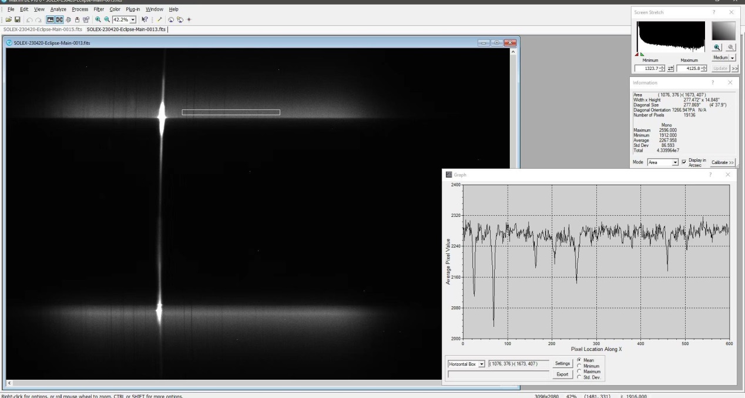Click the FITS header window toolbar icon

pos(86,19)
